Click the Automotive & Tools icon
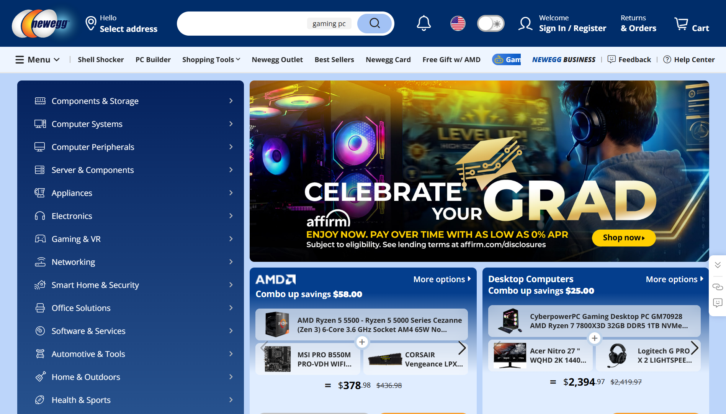Screen dimensions: 726x414 click(40, 354)
